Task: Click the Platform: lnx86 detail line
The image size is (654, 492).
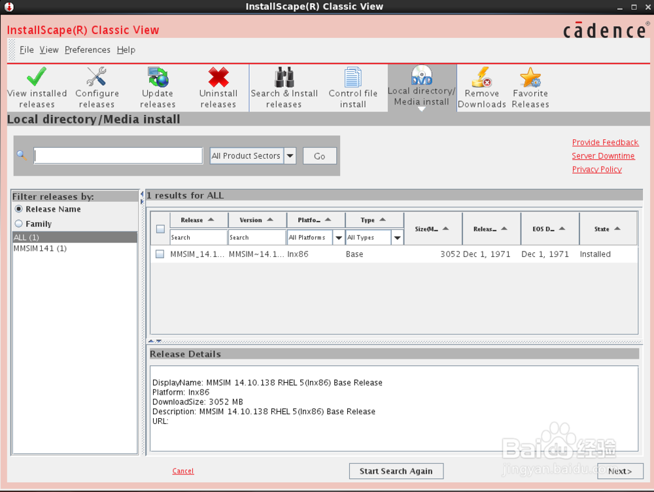Action: [181, 392]
